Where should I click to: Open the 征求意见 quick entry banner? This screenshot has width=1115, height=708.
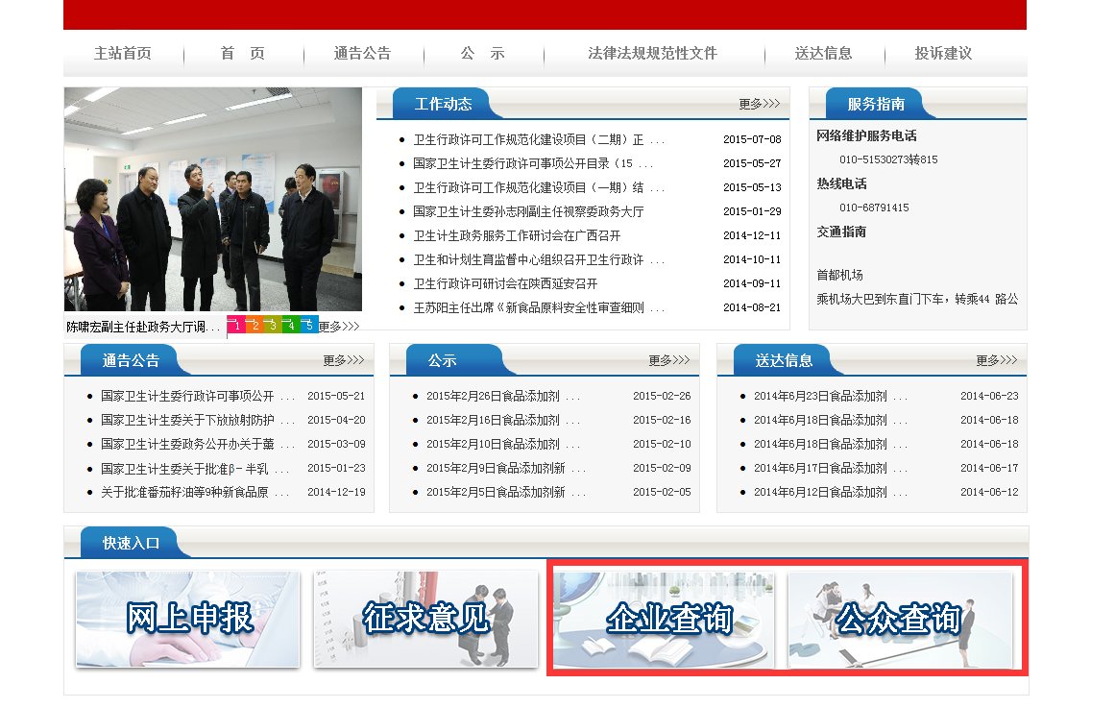(424, 620)
